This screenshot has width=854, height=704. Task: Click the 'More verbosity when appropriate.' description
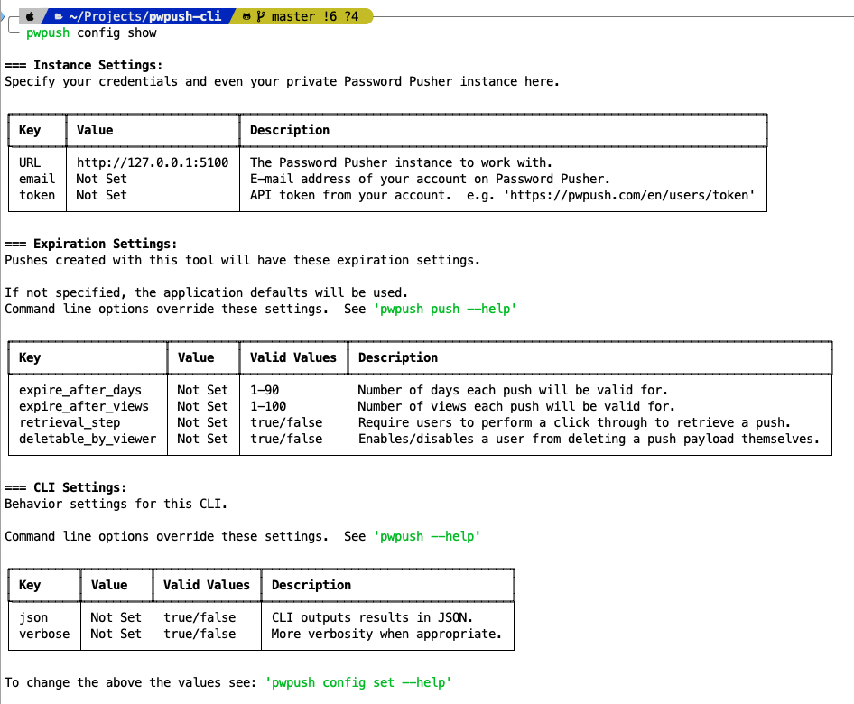(x=386, y=635)
